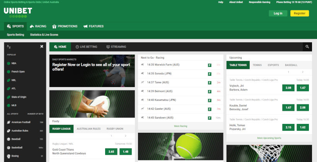Open Sports Betting submenu link

(15, 35)
